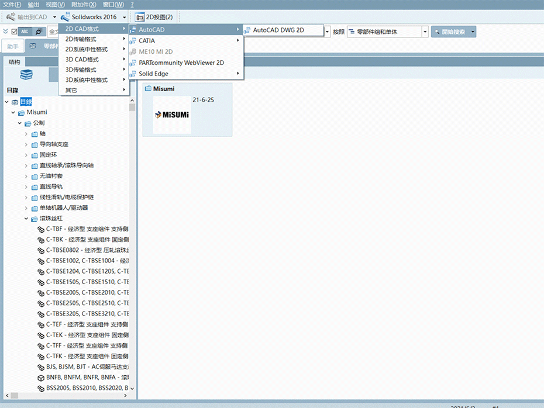Select the AutoCAD DWG 2D icon

[x=247, y=30]
